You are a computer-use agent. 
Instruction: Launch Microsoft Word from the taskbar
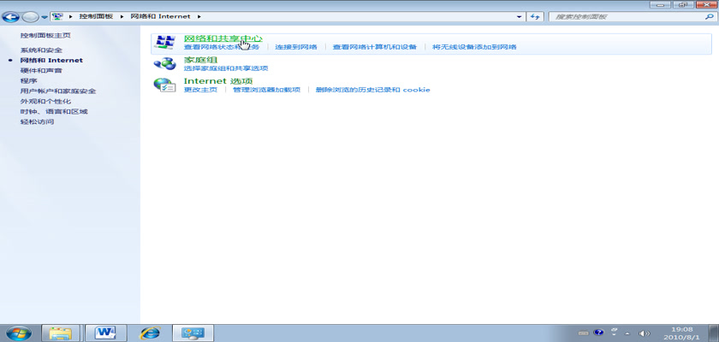pos(106,333)
